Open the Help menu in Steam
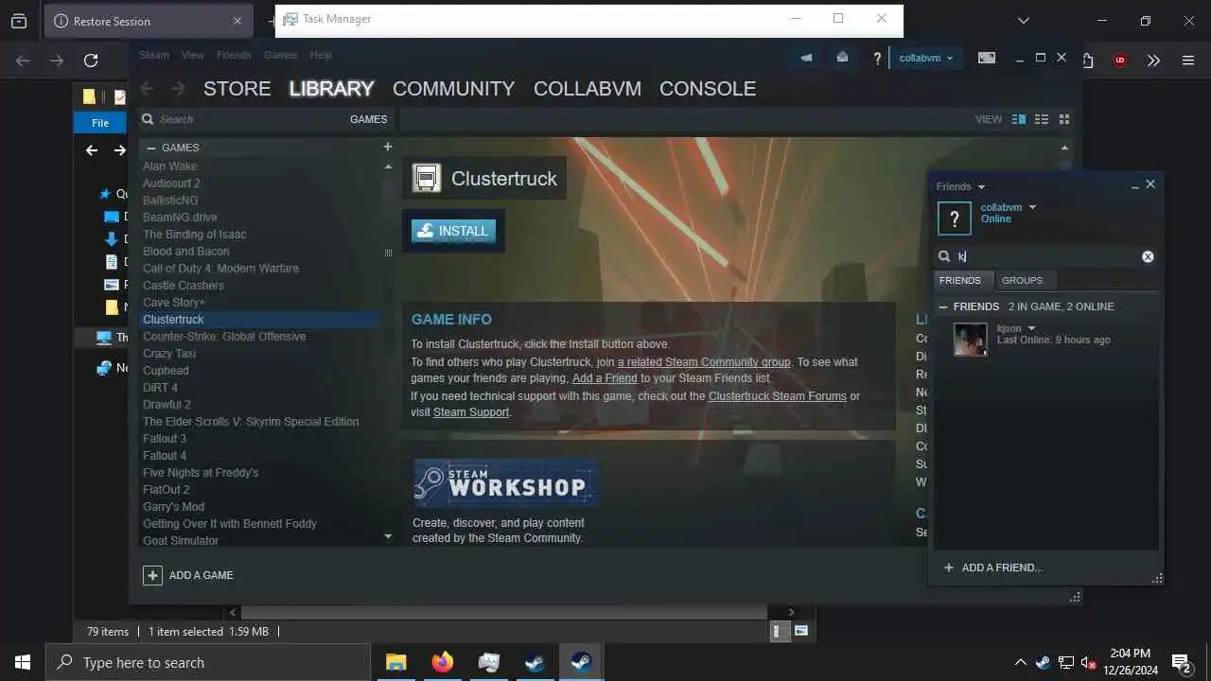The image size is (1211, 681). [x=321, y=55]
